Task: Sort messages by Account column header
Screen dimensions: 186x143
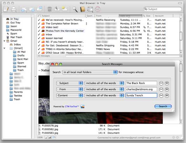Action: 163,16
